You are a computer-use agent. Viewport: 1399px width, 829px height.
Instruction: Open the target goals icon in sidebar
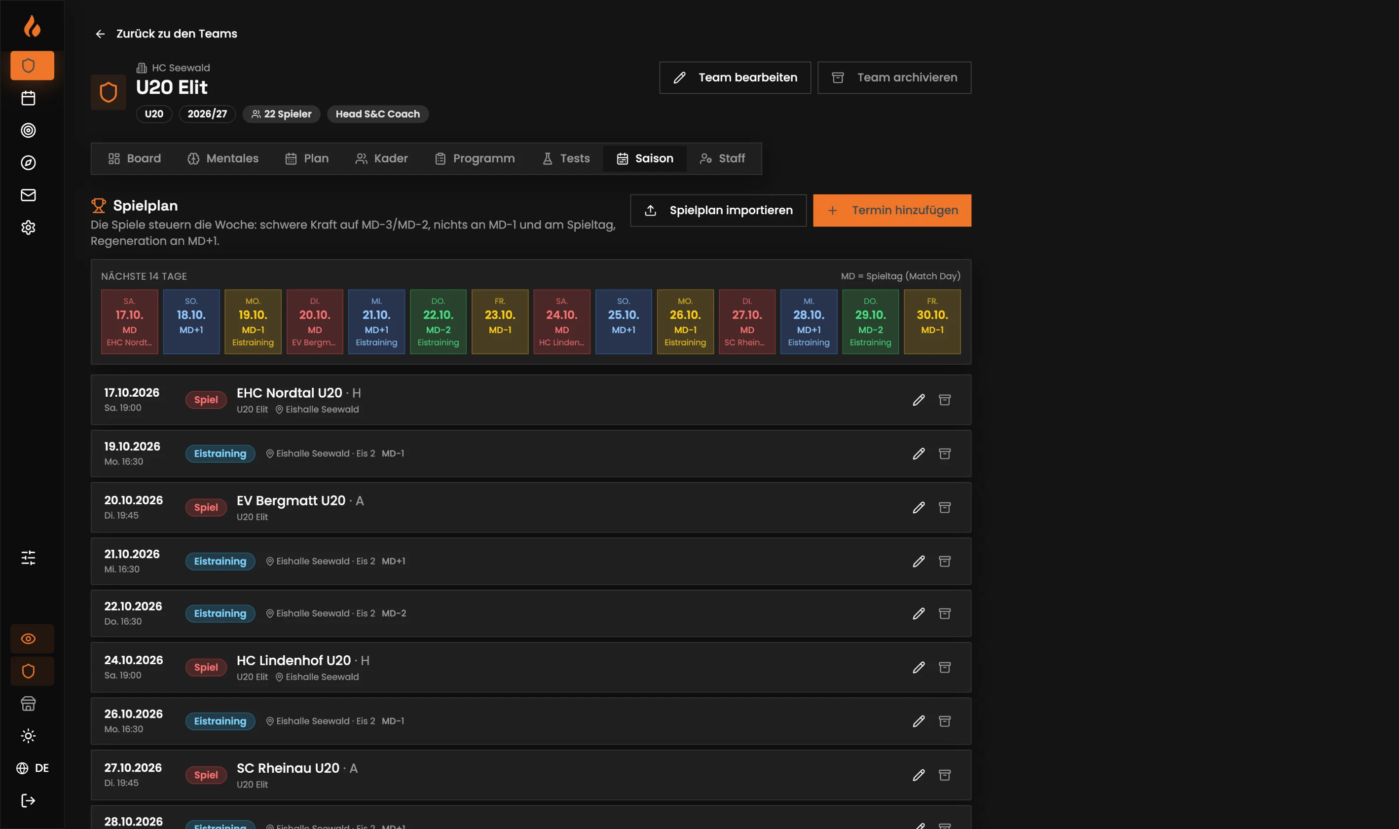coord(28,130)
